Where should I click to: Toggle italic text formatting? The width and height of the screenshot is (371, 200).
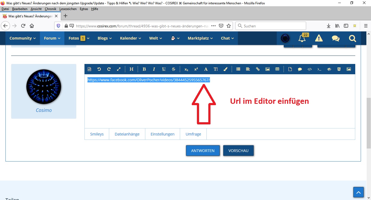point(154,69)
